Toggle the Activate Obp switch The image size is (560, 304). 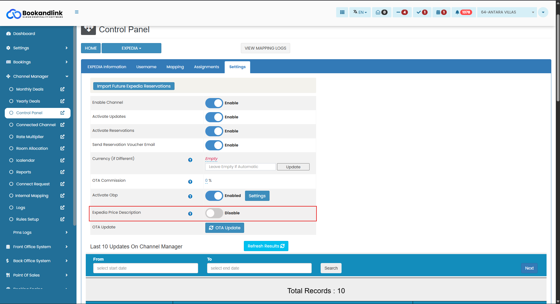(x=214, y=196)
